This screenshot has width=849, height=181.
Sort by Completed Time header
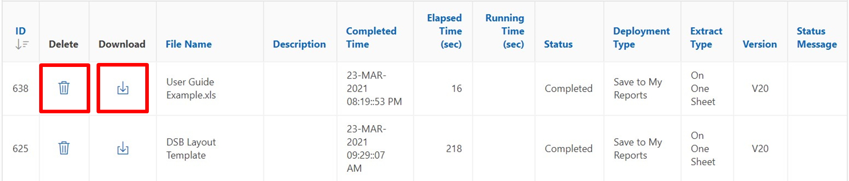(371, 37)
